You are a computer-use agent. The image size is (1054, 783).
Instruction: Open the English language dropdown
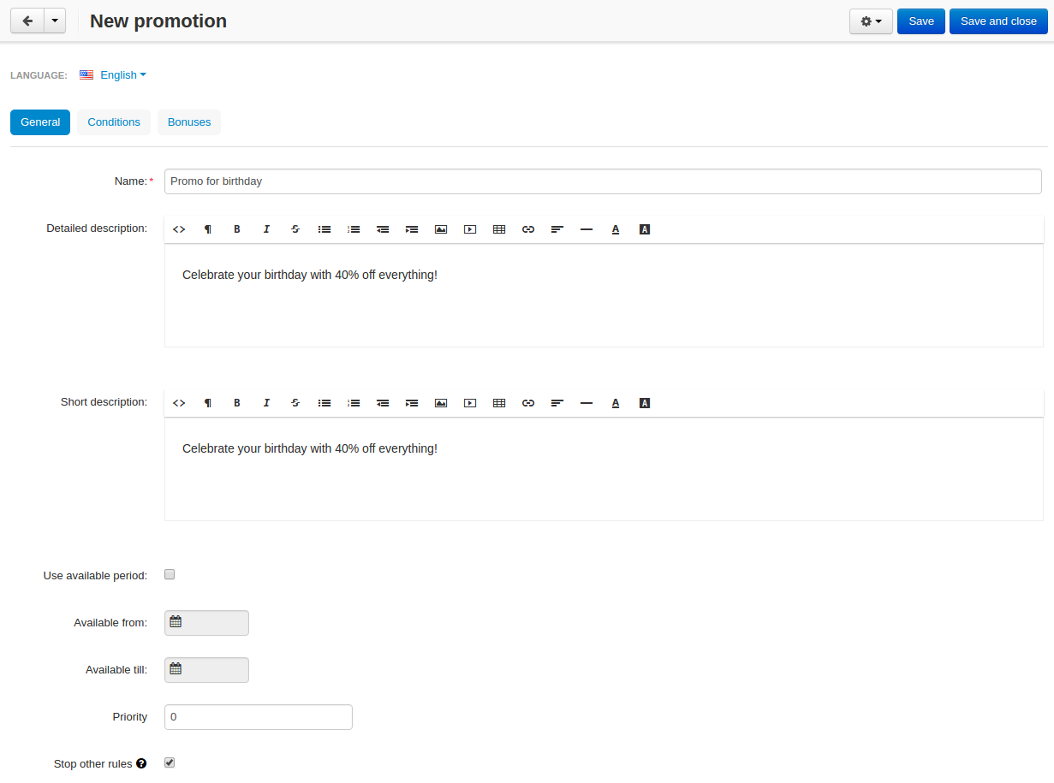point(113,75)
